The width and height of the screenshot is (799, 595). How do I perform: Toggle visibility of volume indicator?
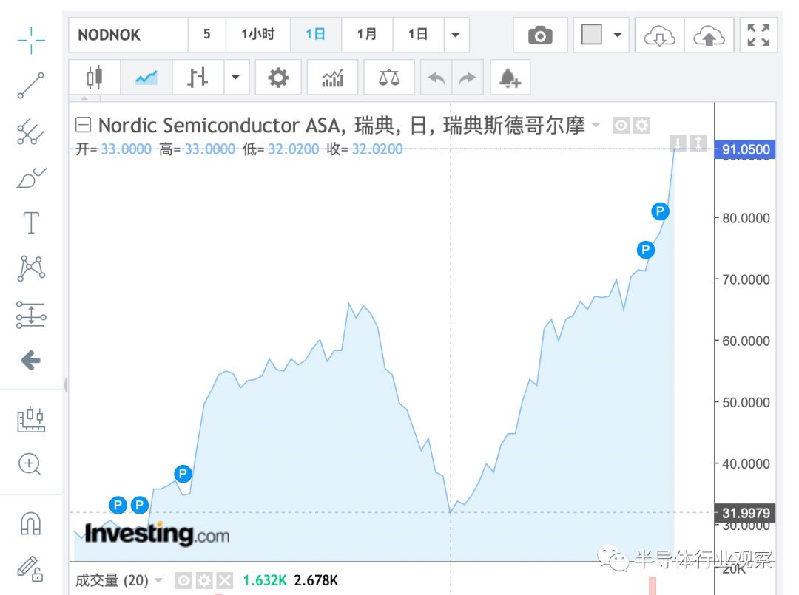pos(183,580)
